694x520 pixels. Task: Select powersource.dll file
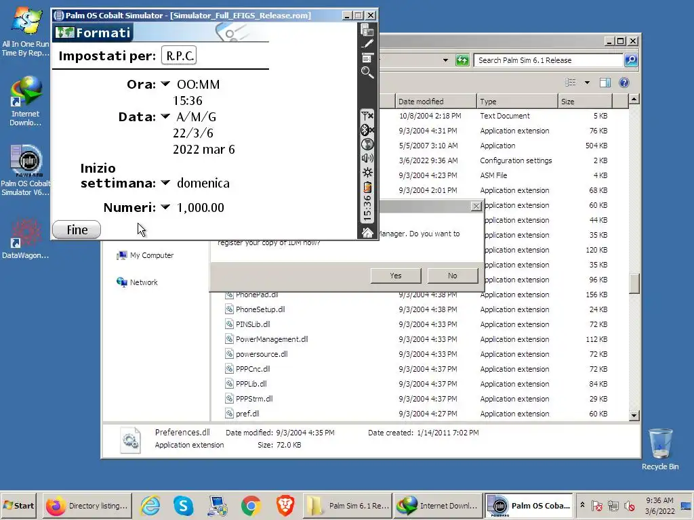pos(256,354)
